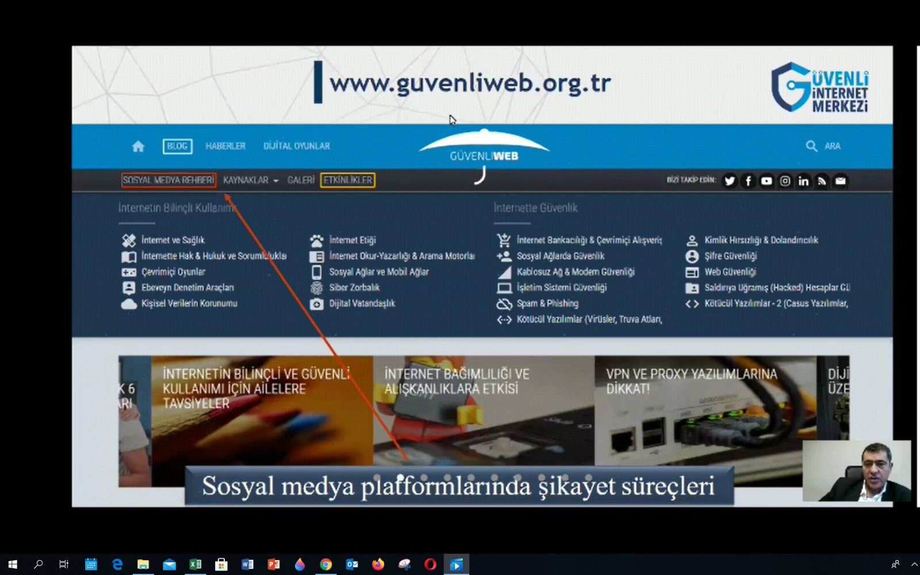Open the RSS feed icon
Screen dimensions: 920x575
(822, 181)
